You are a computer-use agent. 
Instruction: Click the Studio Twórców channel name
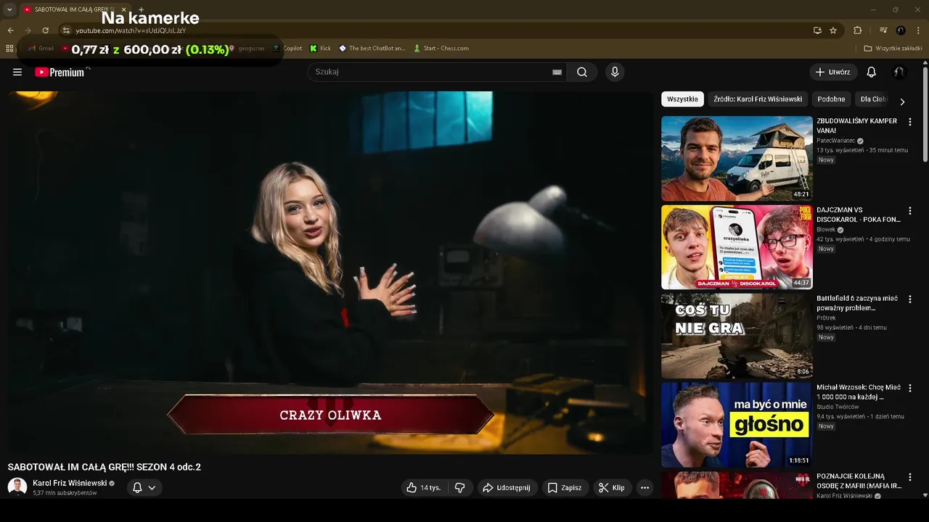[836, 407]
